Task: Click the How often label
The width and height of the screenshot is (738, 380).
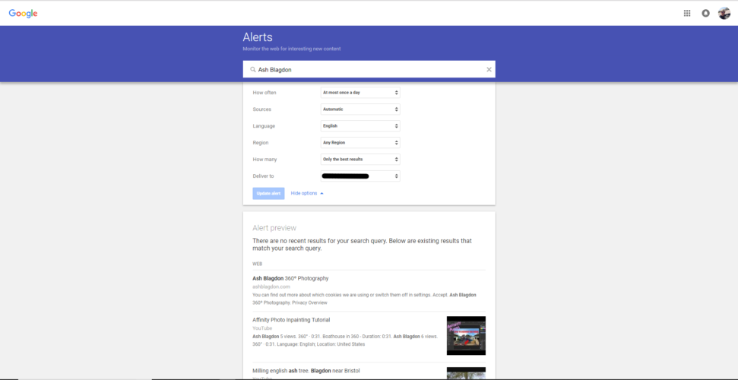Action: coord(264,93)
